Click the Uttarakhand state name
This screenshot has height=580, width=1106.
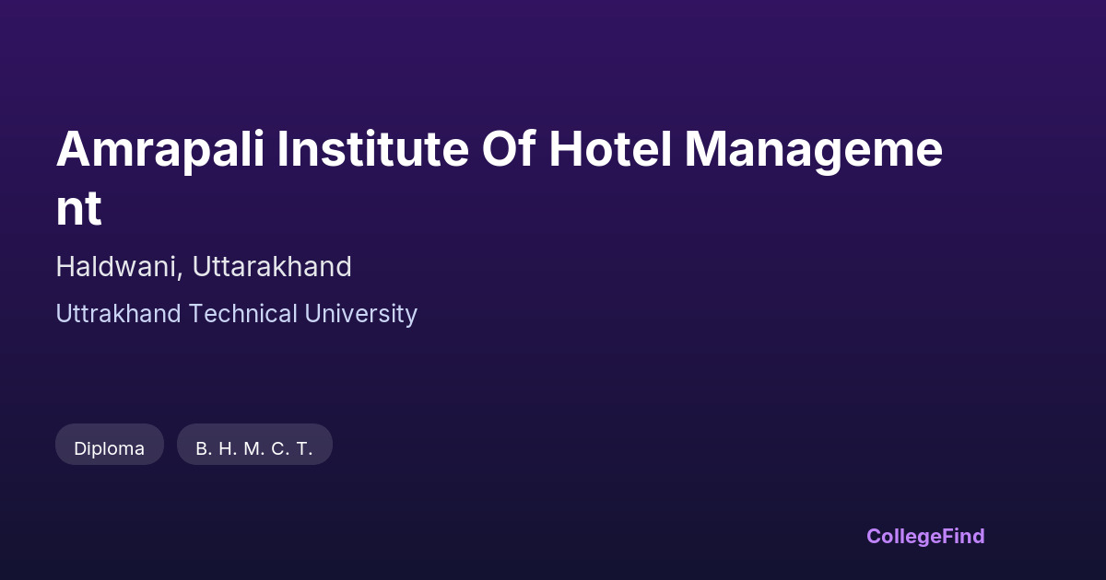(272, 267)
